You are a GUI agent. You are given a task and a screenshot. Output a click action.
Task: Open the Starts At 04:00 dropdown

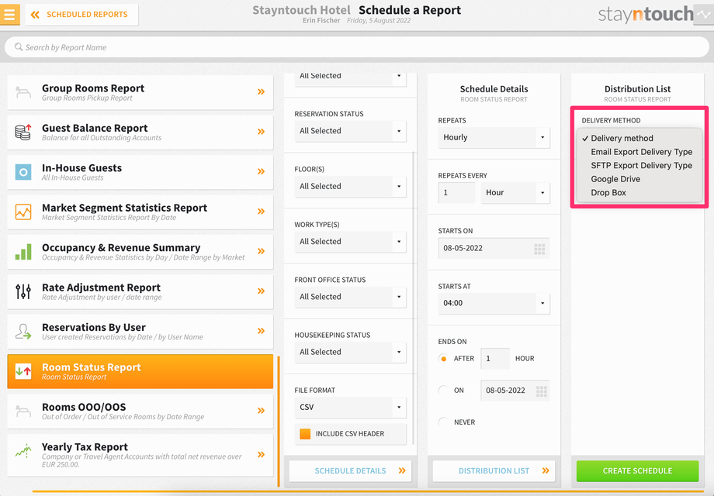click(494, 303)
